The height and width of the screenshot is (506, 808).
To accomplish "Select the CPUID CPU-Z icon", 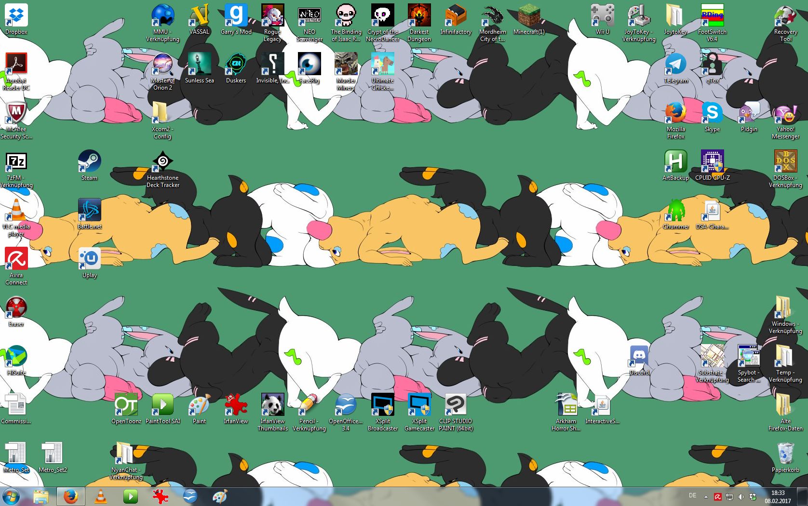I will pos(712,165).
